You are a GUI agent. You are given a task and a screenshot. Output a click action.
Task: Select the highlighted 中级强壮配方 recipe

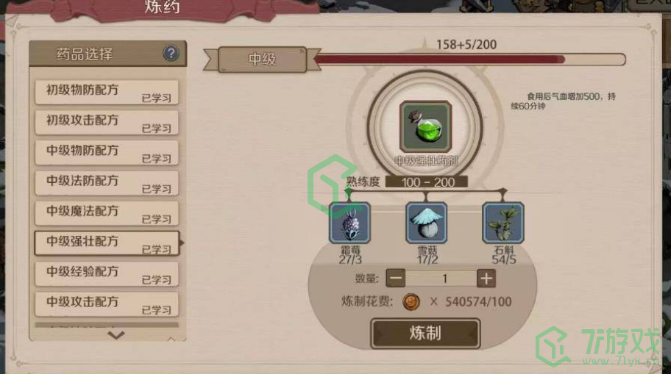pos(107,243)
